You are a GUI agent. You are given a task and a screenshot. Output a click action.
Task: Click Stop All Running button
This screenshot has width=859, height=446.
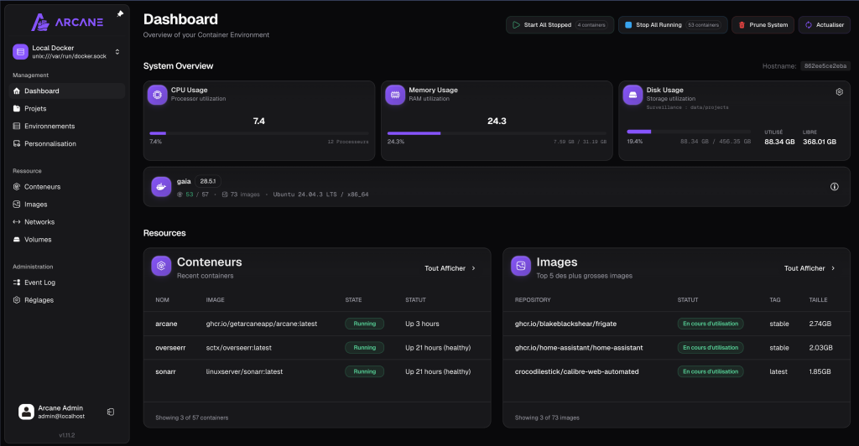(x=673, y=24)
